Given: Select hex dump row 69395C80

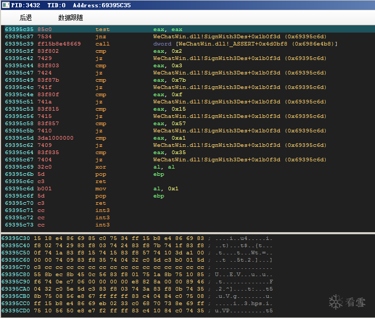Looking at the screenshot, I should click(137, 275).
